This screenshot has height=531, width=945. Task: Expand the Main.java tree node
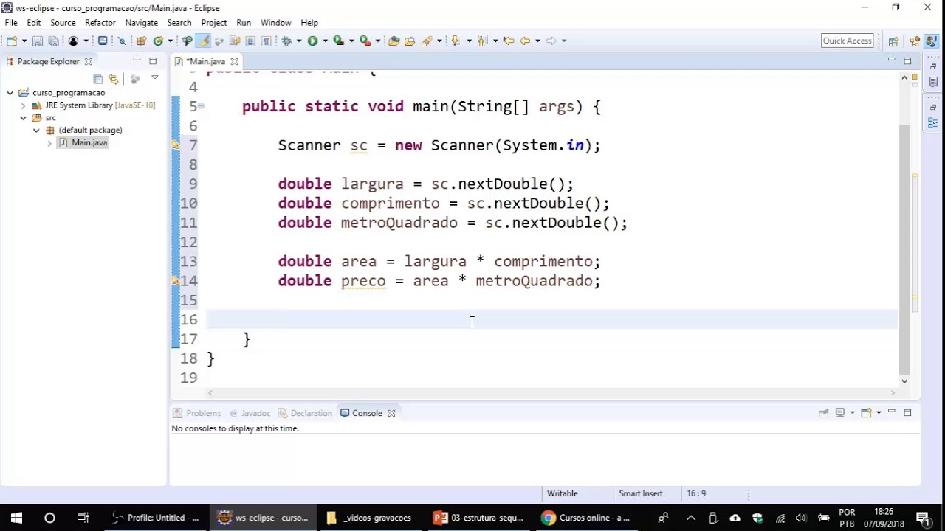point(49,143)
